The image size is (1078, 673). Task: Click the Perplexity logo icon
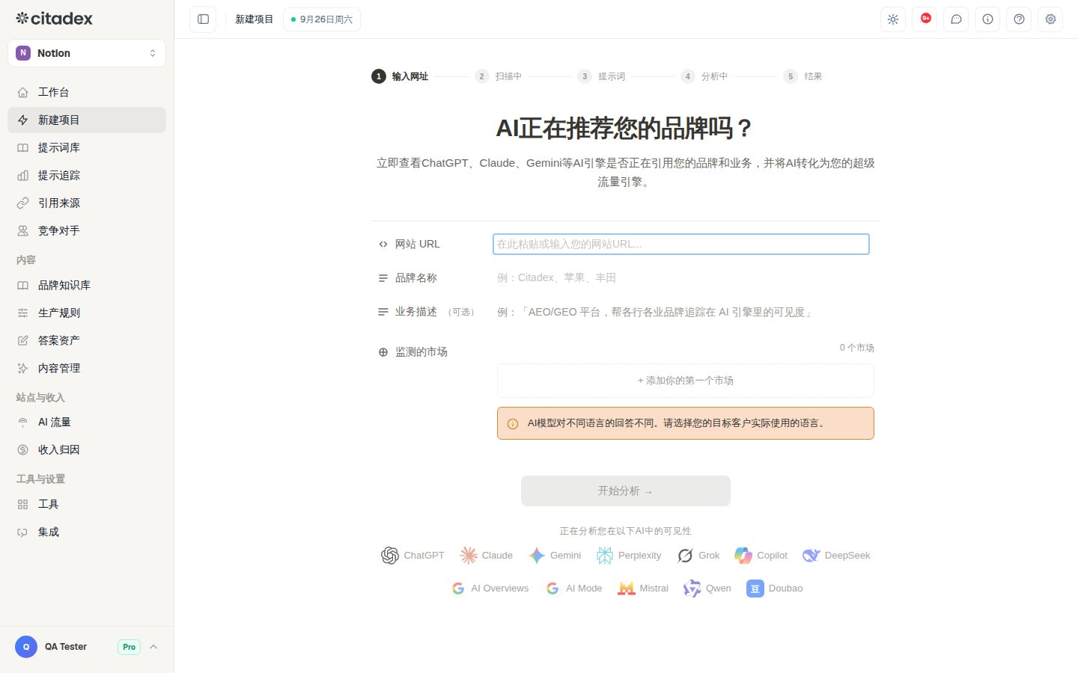pos(605,556)
